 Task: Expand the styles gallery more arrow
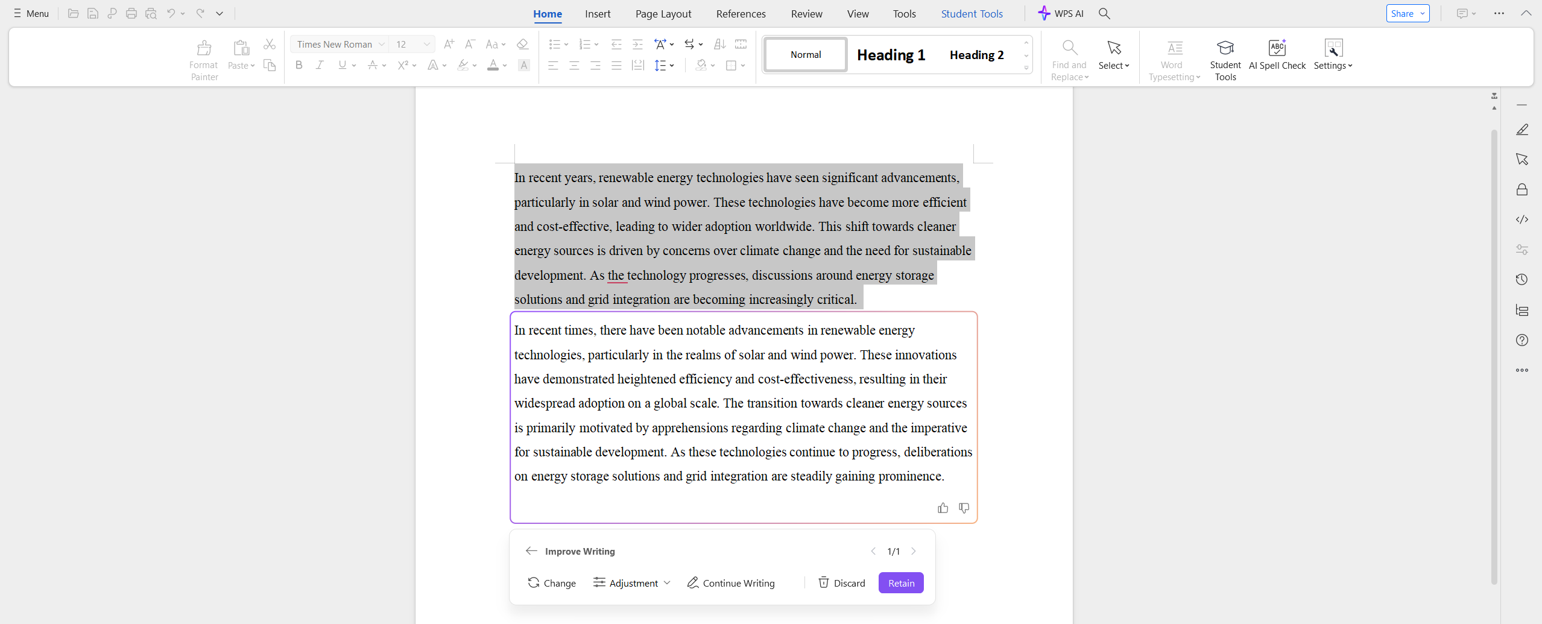(1026, 68)
